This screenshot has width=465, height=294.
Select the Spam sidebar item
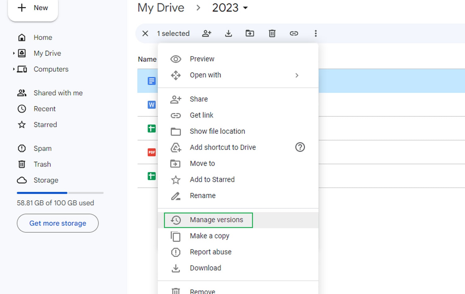coord(42,148)
